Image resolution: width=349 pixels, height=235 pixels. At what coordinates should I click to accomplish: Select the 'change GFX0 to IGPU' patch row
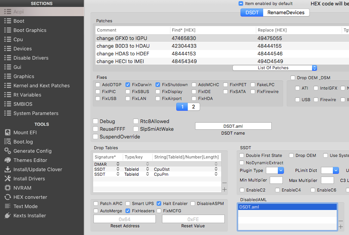222,38
